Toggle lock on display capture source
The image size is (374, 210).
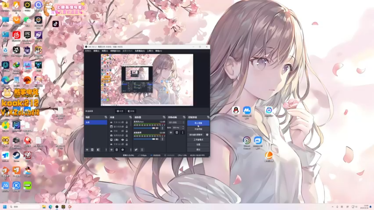[127, 140]
